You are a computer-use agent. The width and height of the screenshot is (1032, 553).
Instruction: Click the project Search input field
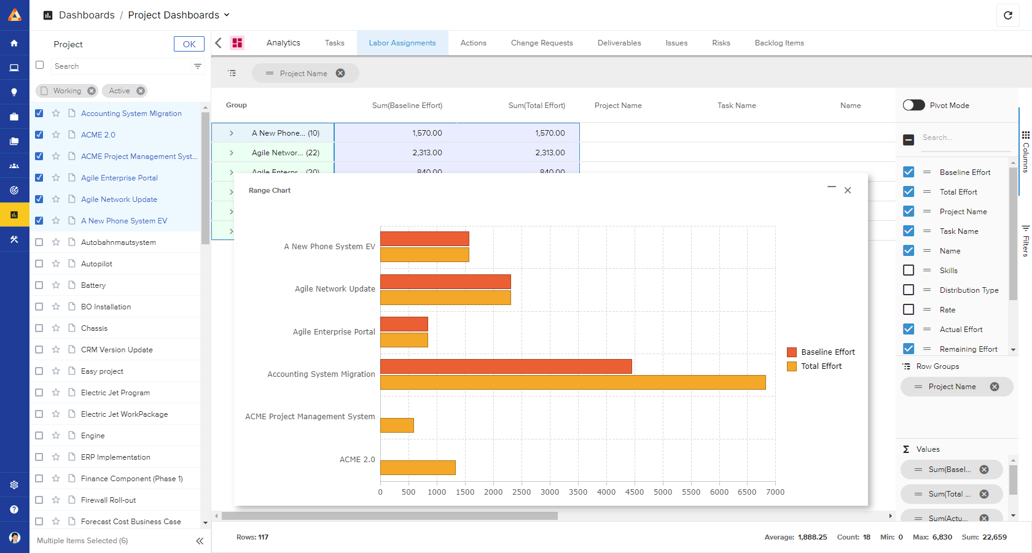(121, 66)
